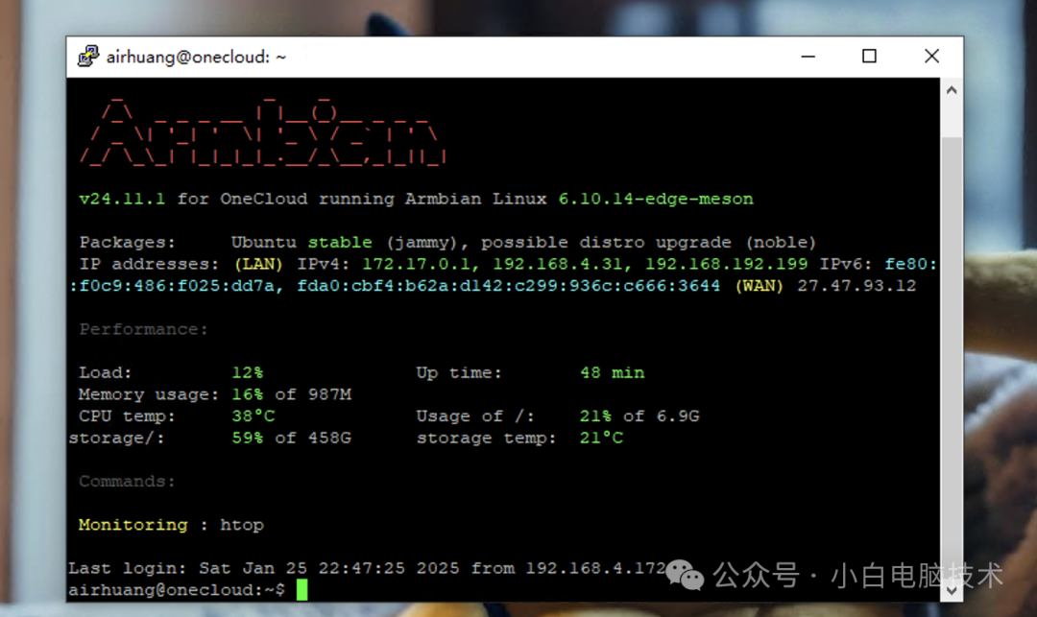Click the word 'stable' in Packages line
The image size is (1037, 617).
340,243
